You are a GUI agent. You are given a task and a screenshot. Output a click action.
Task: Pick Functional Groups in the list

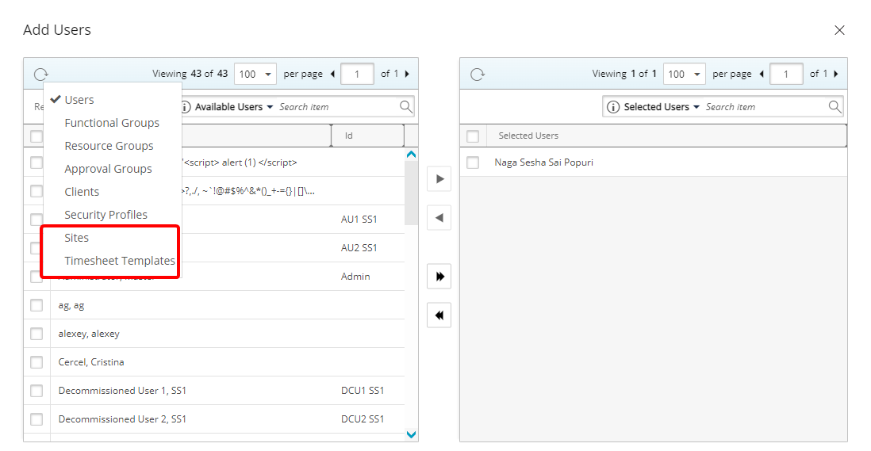click(112, 123)
